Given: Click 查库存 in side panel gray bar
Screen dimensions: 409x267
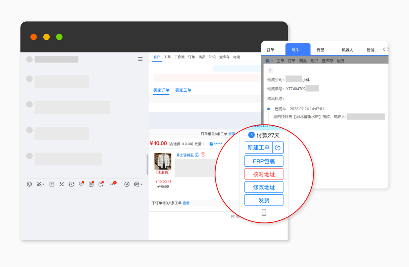Looking at the screenshot, I should (x=327, y=61).
